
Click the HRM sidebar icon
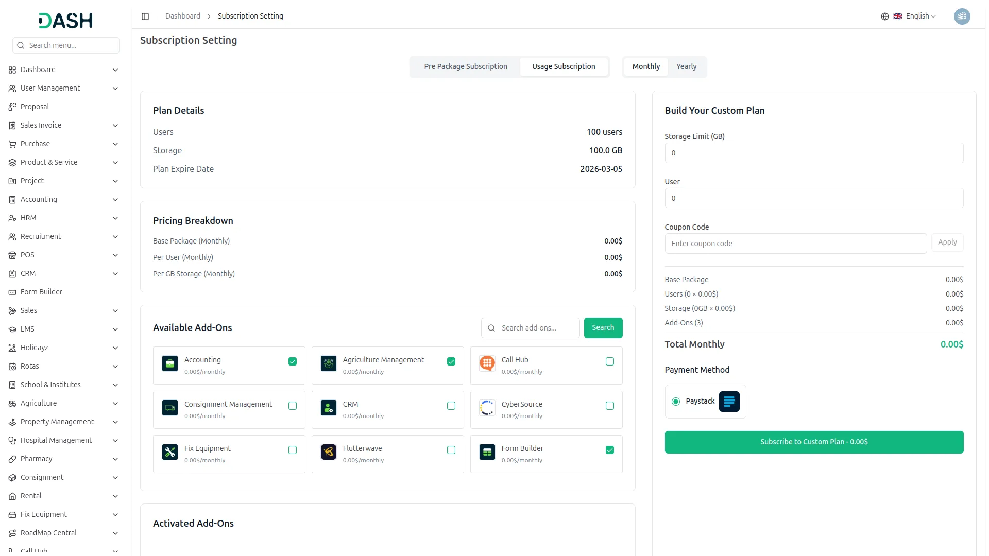tap(12, 218)
